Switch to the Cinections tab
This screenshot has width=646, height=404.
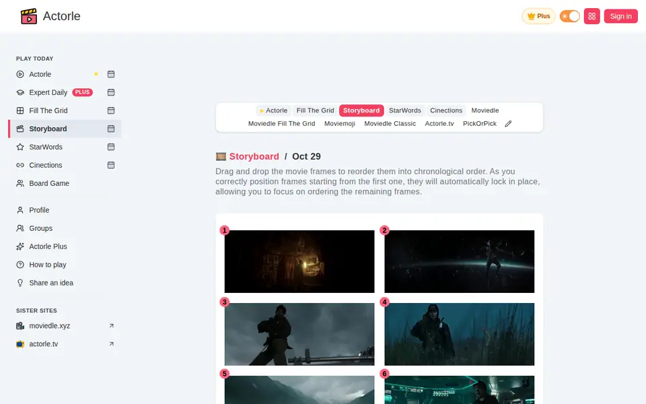click(x=446, y=110)
